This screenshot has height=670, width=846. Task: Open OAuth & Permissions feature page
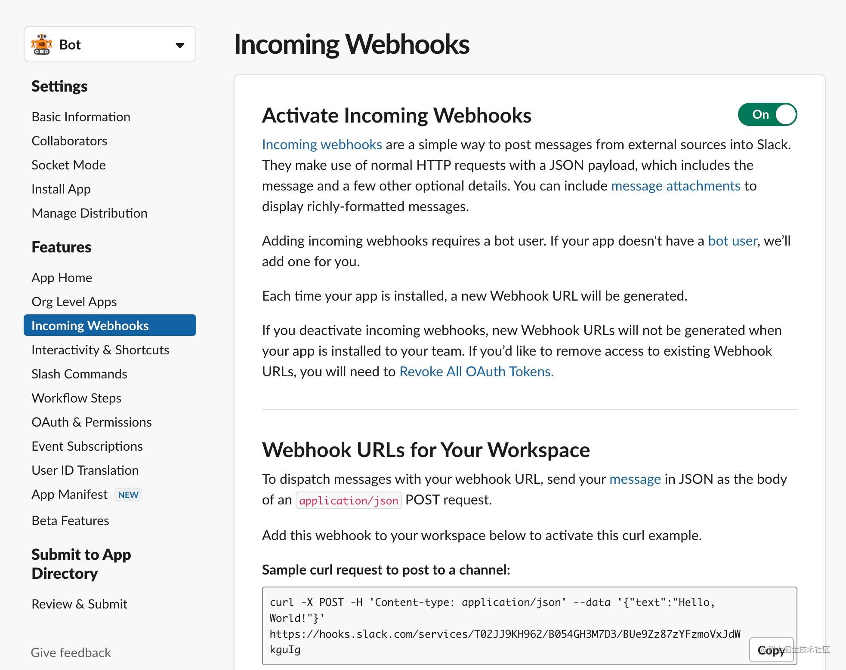pos(92,422)
